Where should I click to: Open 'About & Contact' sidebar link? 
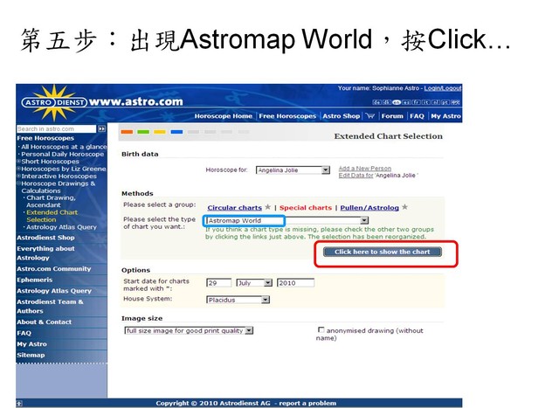[45, 322]
